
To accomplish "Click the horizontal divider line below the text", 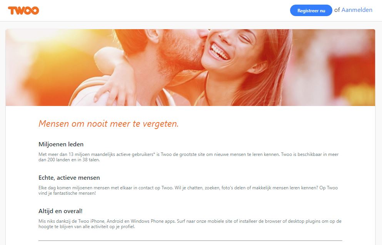I will click(190, 241).
